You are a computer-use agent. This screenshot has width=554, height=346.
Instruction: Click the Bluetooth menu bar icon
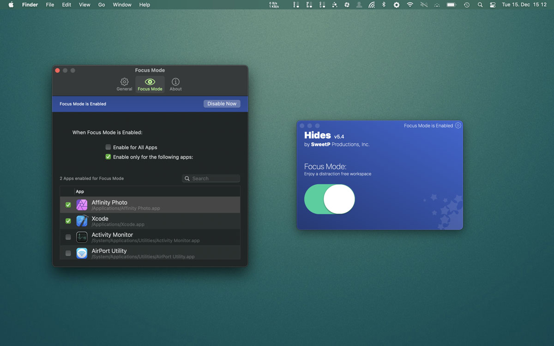[384, 5]
